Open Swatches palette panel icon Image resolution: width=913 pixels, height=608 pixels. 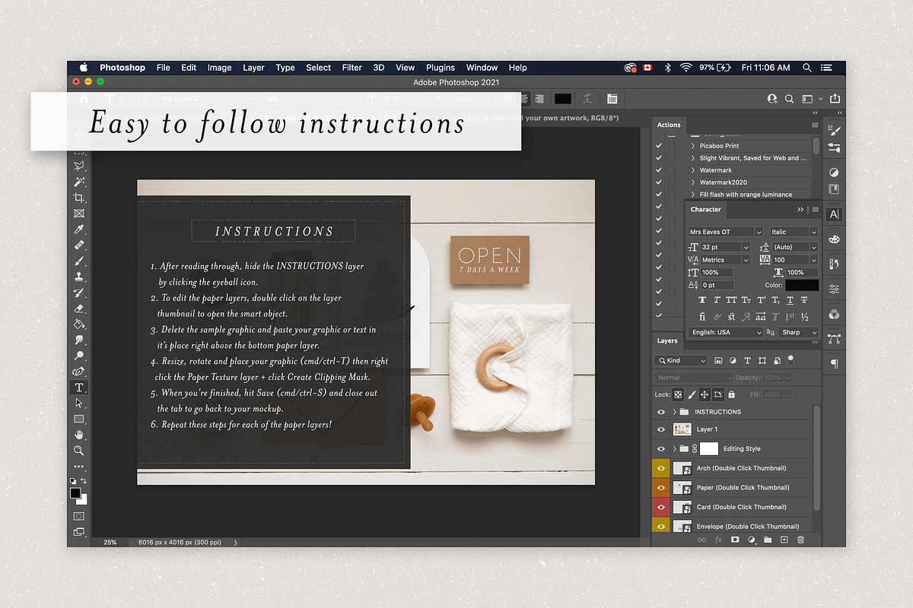click(834, 239)
